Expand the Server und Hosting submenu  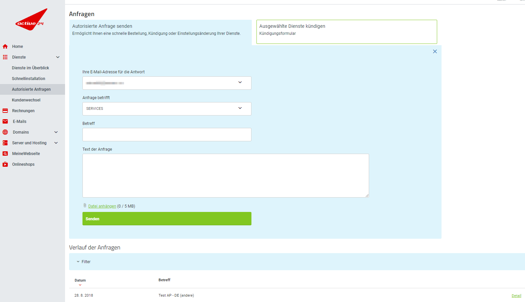tap(56, 143)
